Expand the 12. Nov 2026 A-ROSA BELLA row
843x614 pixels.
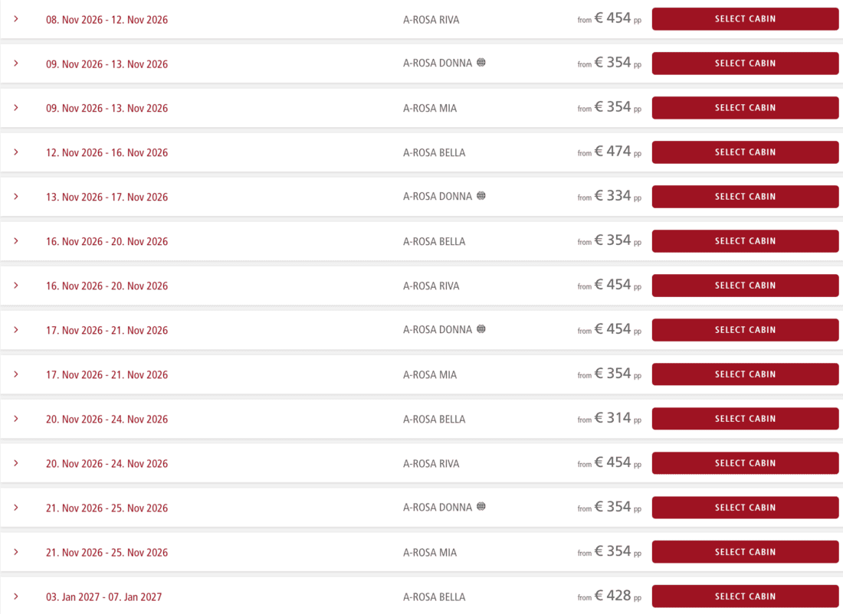point(16,152)
